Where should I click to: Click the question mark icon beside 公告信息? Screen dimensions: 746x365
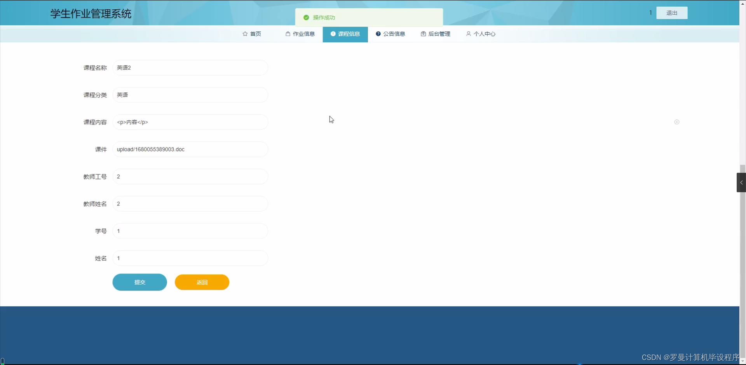click(378, 34)
